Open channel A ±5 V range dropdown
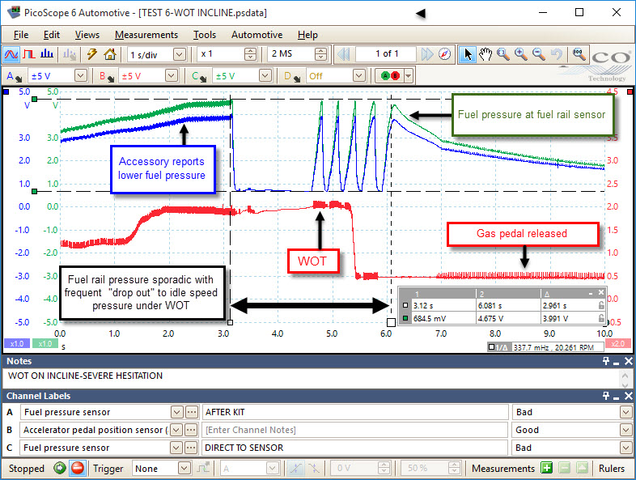Image resolution: width=636 pixels, height=480 pixels. point(81,76)
